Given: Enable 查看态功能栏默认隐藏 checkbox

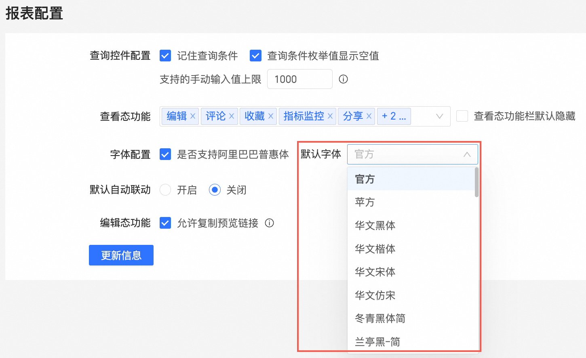Looking at the screenshot, I should pos(462,116).
